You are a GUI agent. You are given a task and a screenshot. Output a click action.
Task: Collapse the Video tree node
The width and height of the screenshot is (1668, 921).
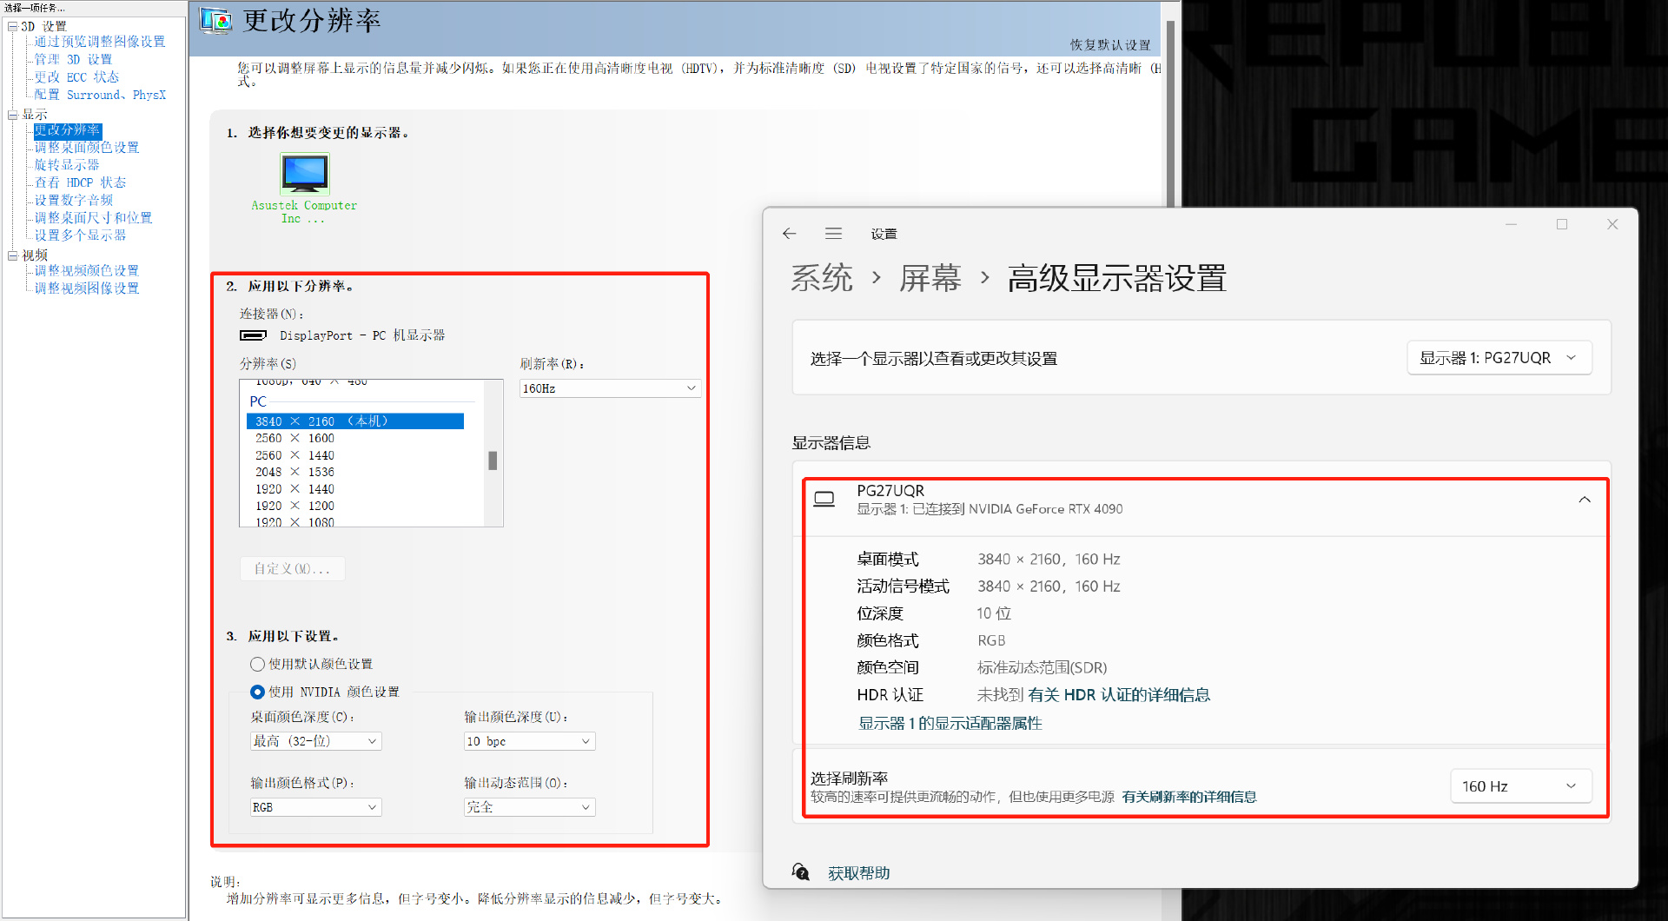[12, 255]
